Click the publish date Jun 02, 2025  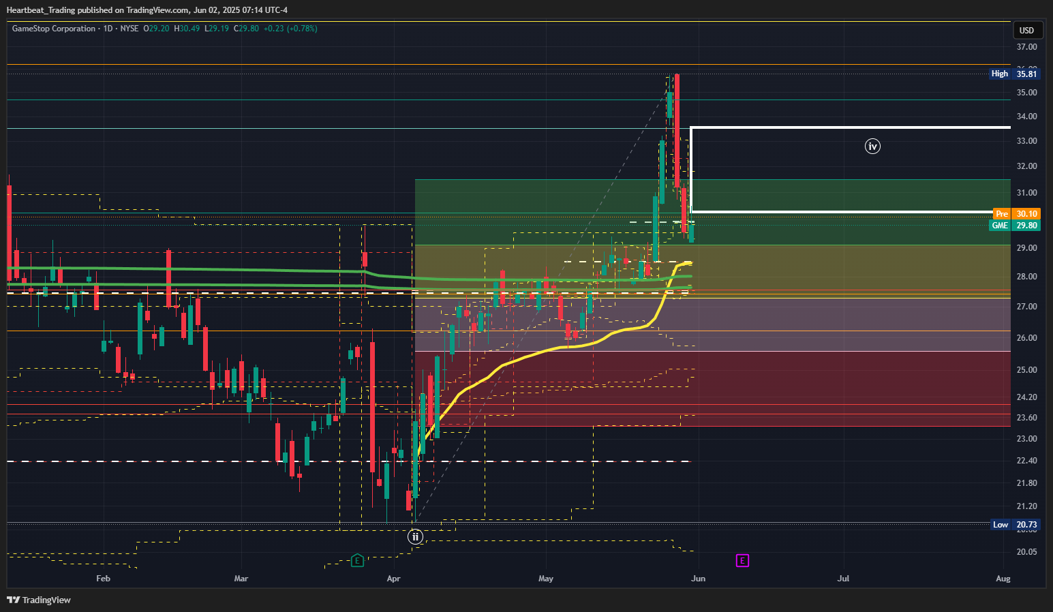pos(217,10)
